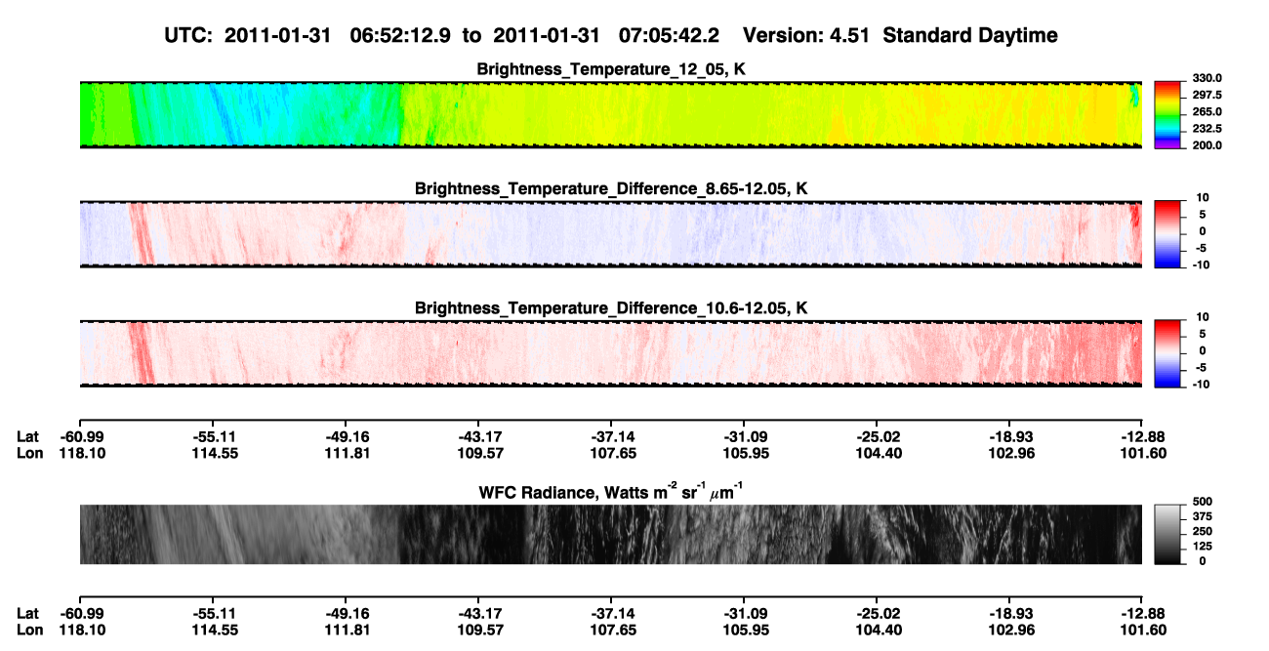The image size is (1269, 651).
Task: Click latitude -55.11 under the 10.6-12.05 panel
Action: pyautogui.click(x=215, y=436)
